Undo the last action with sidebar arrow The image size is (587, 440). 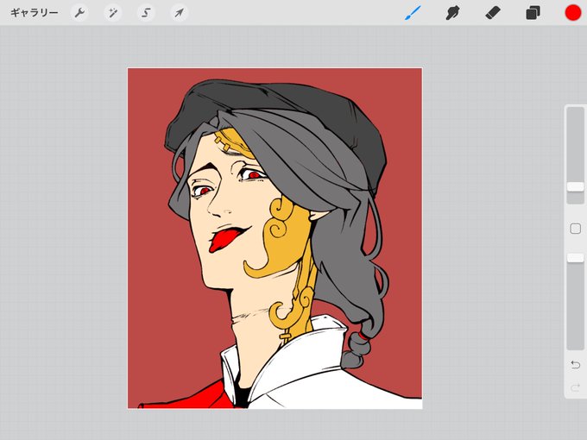pos(576,364)
